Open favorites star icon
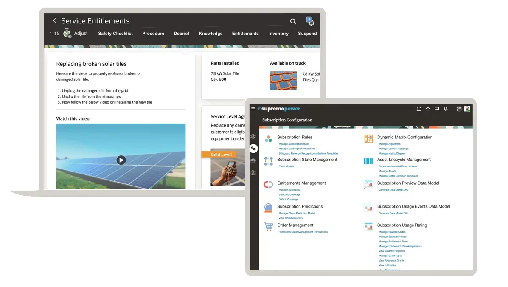 pos(428,109)
